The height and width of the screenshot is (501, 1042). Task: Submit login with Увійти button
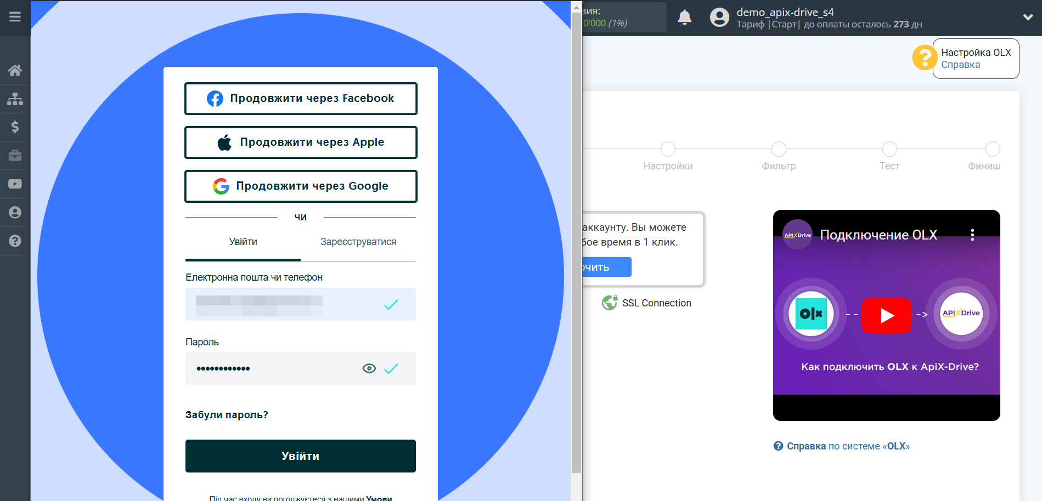(301, 456)
